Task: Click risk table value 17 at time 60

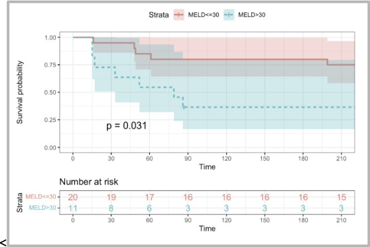Action: (x=149, y=197)
